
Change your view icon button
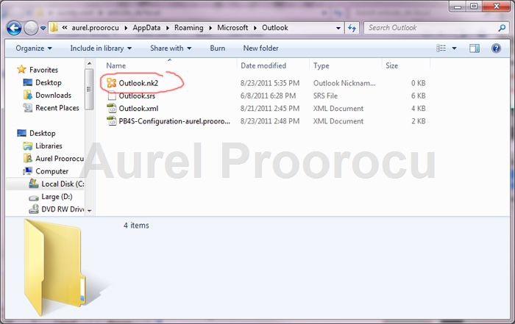coord(441,48)
